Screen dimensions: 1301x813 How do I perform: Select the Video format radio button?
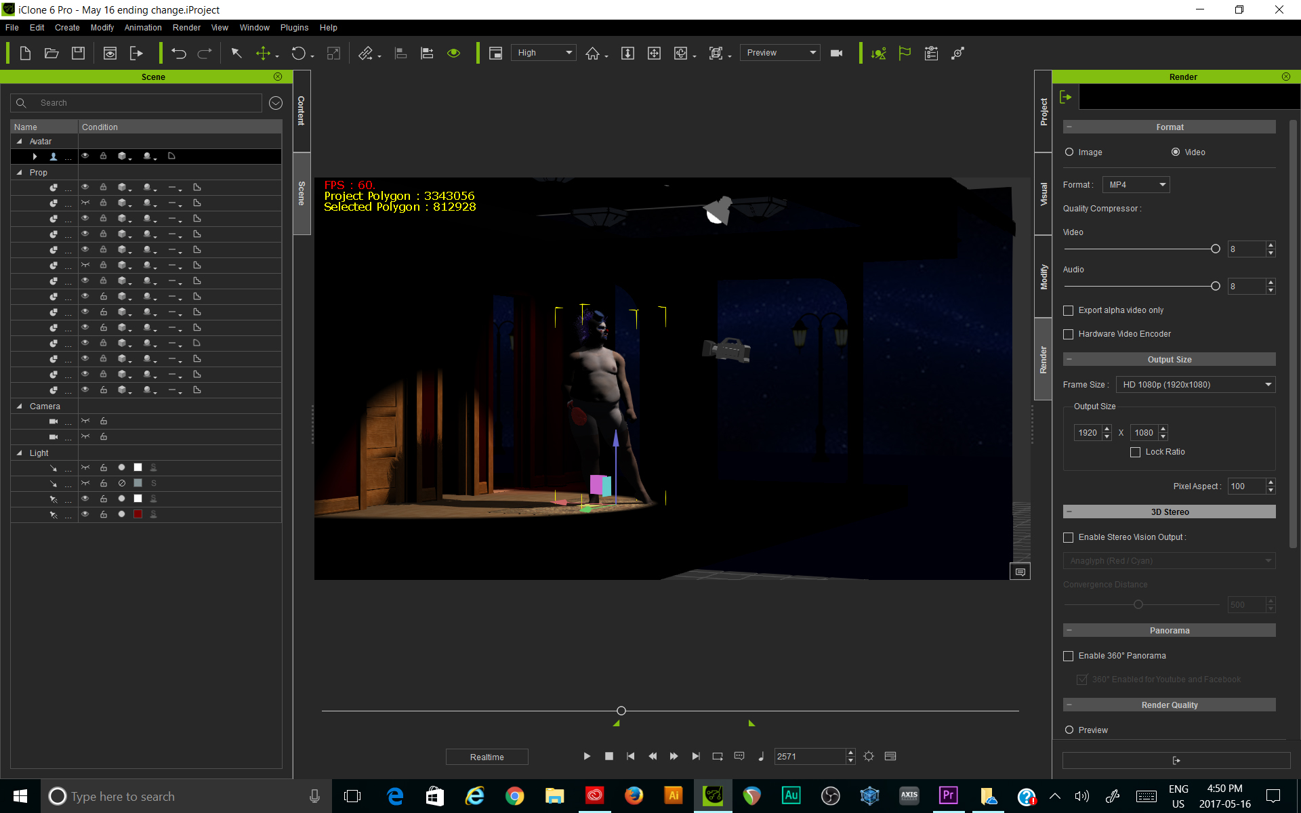click(1176, 152)
